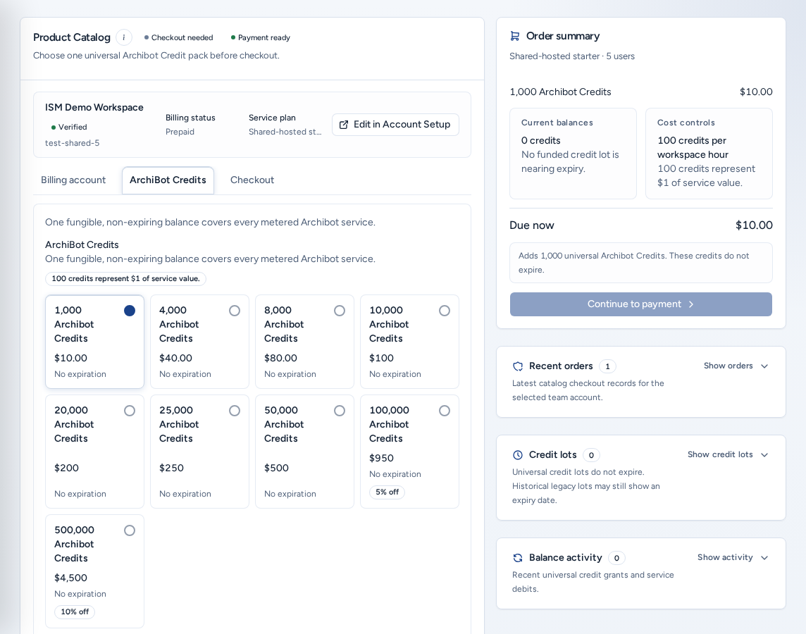
Task: Click the Recent orders count badge
Action: tap(607, 366)
